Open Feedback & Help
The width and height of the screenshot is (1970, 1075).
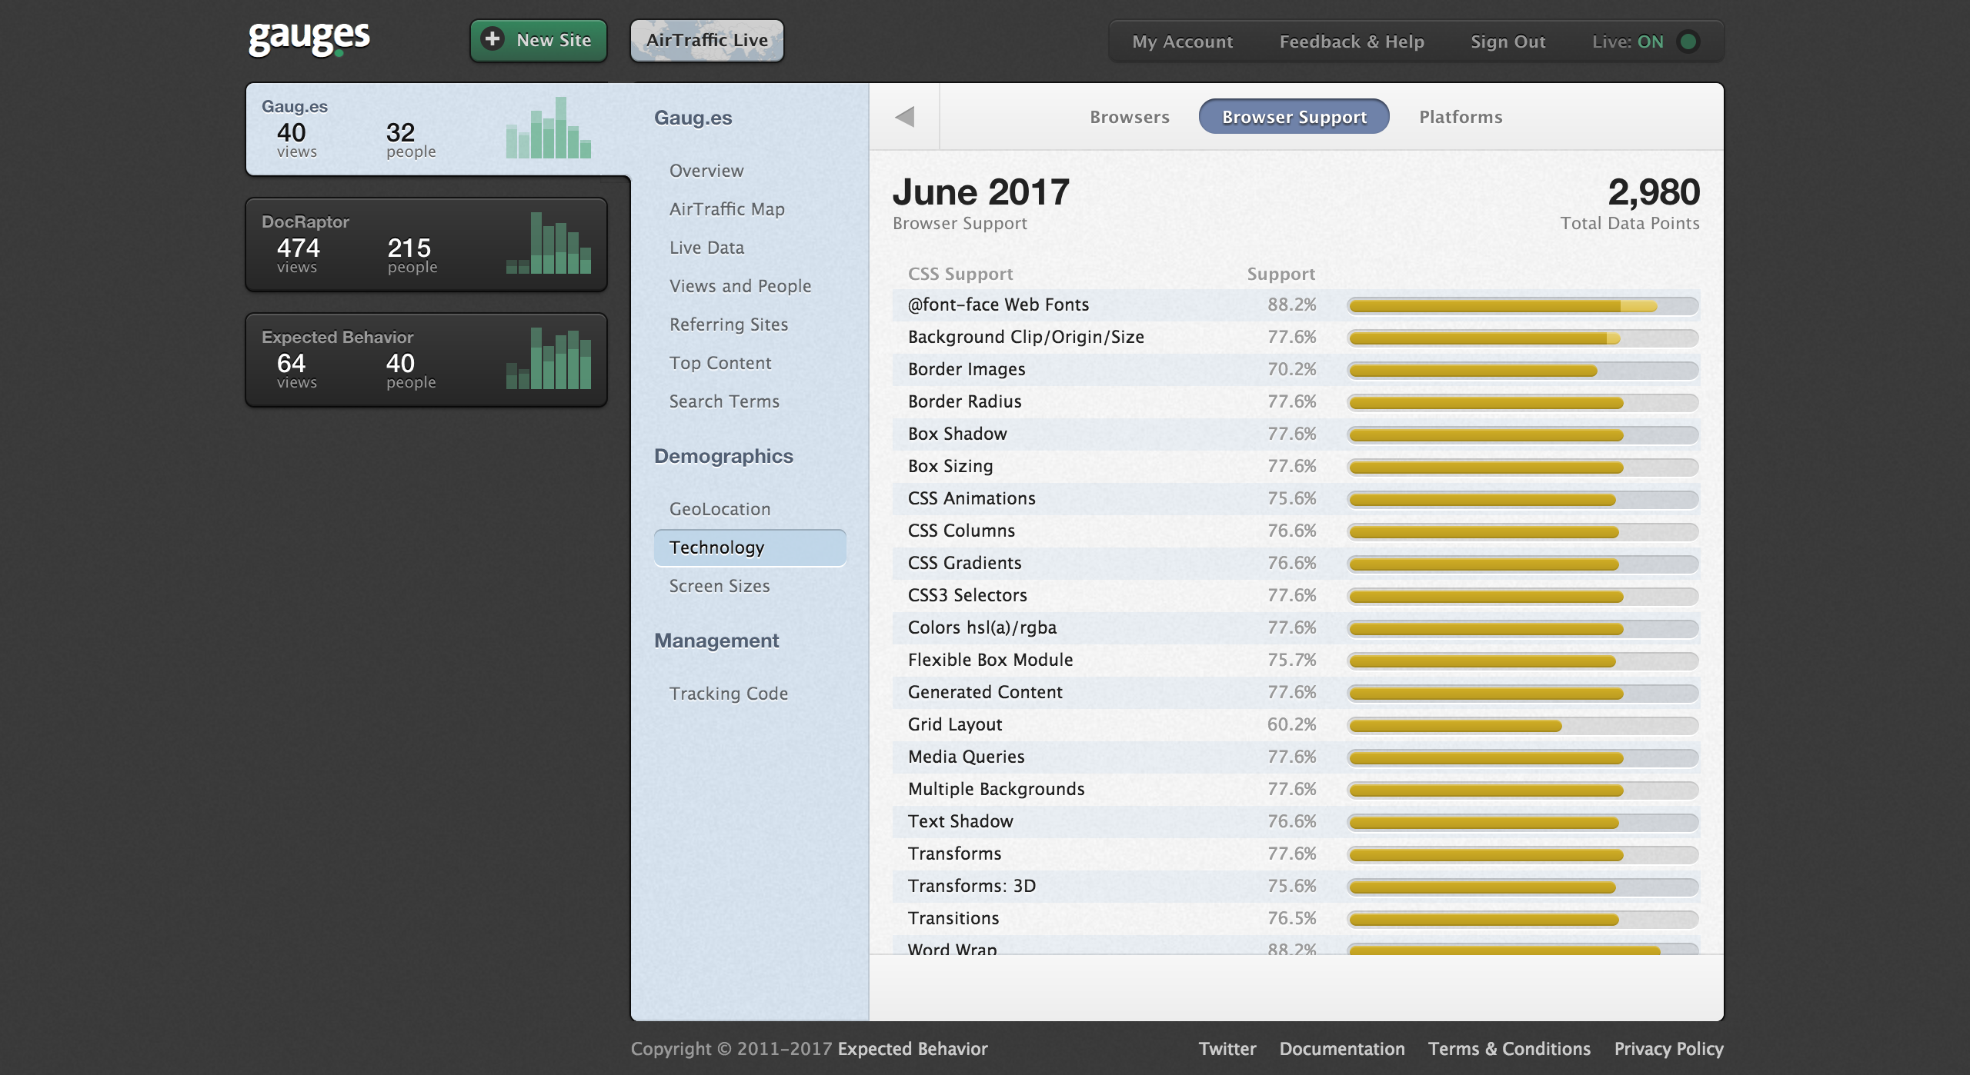click(1351, 42)
